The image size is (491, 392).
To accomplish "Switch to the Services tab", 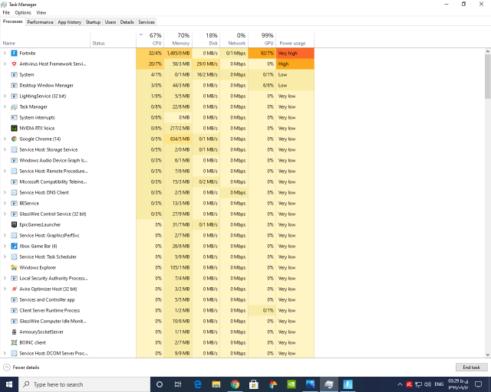I will pos(147,22).
